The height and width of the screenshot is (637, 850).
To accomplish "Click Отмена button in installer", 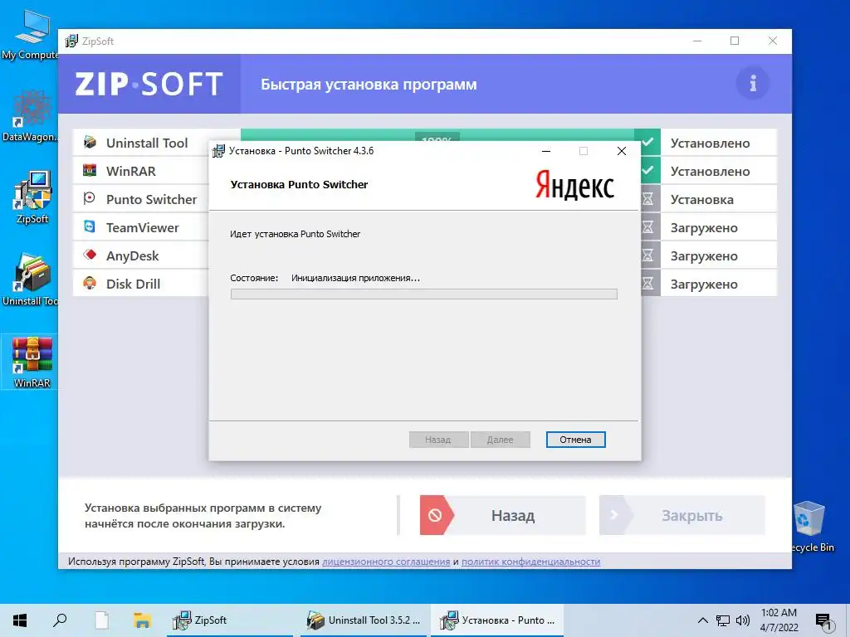I will 576,440.
